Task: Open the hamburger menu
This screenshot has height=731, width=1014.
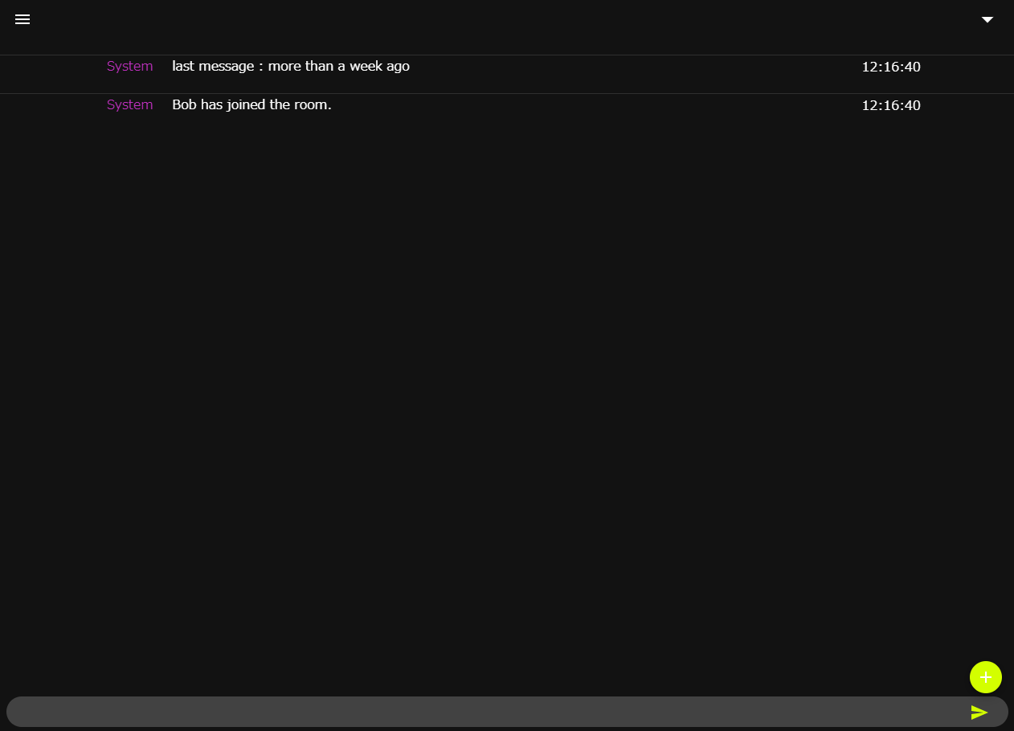Action: (x=22, y=19)
